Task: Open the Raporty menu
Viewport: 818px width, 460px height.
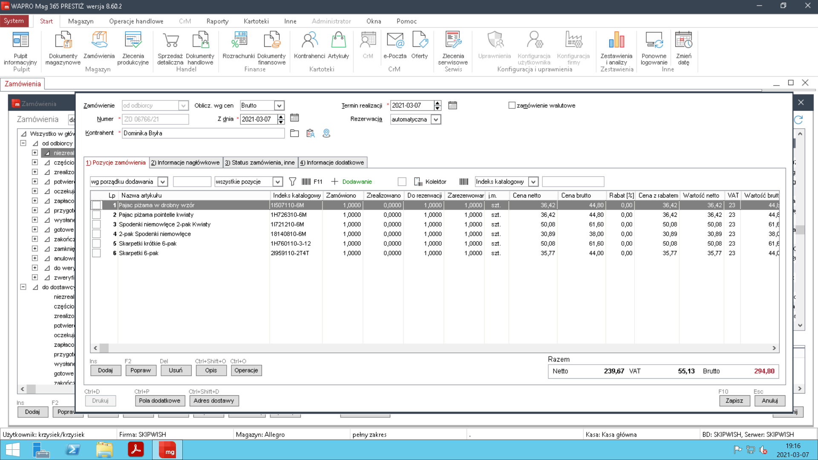Action: [x=217, y=21]
